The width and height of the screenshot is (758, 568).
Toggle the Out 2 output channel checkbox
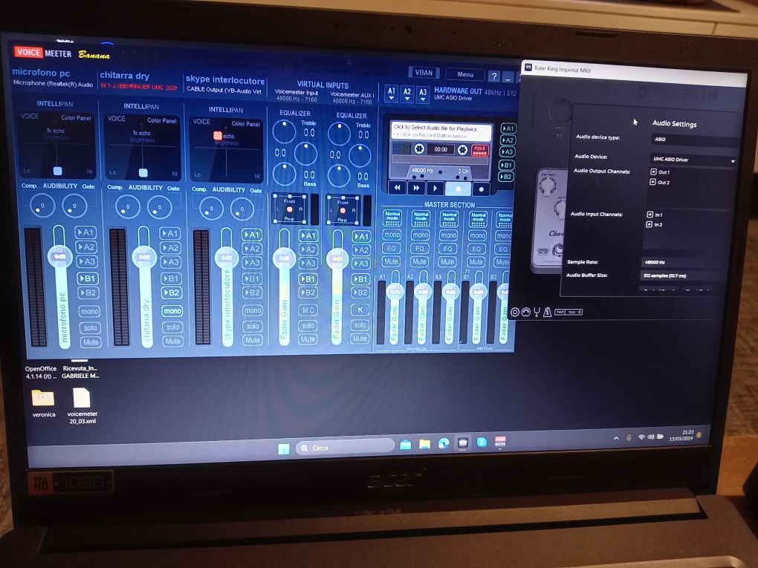[x=653, y=182]
